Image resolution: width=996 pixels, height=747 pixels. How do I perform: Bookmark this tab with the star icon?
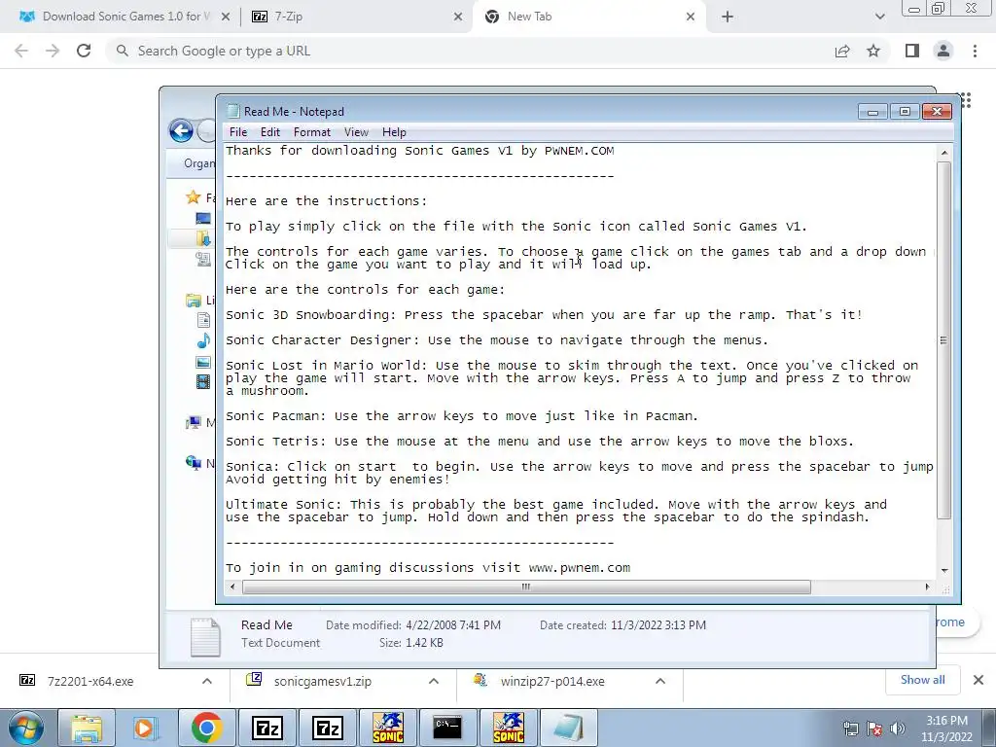874,51
